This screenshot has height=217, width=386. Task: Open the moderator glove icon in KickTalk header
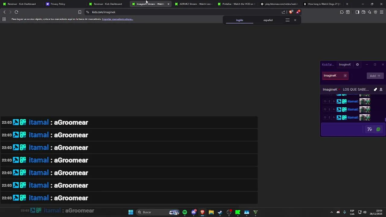click(375, 90)
